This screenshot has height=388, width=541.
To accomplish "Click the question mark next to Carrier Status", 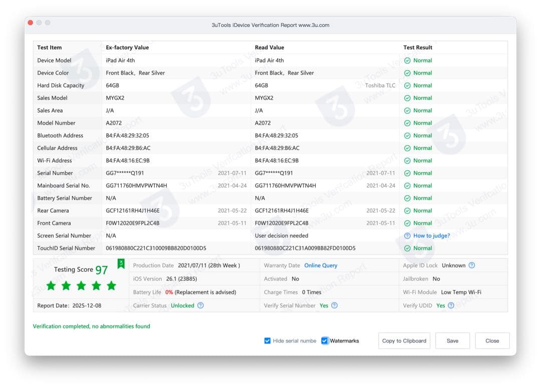I will (201, 305).
